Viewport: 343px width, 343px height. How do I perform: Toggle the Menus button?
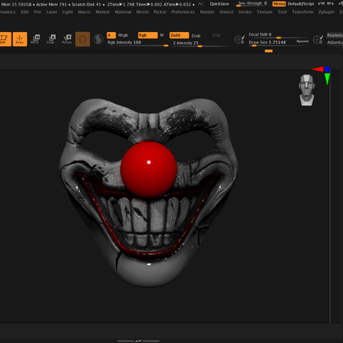[279, 4]
